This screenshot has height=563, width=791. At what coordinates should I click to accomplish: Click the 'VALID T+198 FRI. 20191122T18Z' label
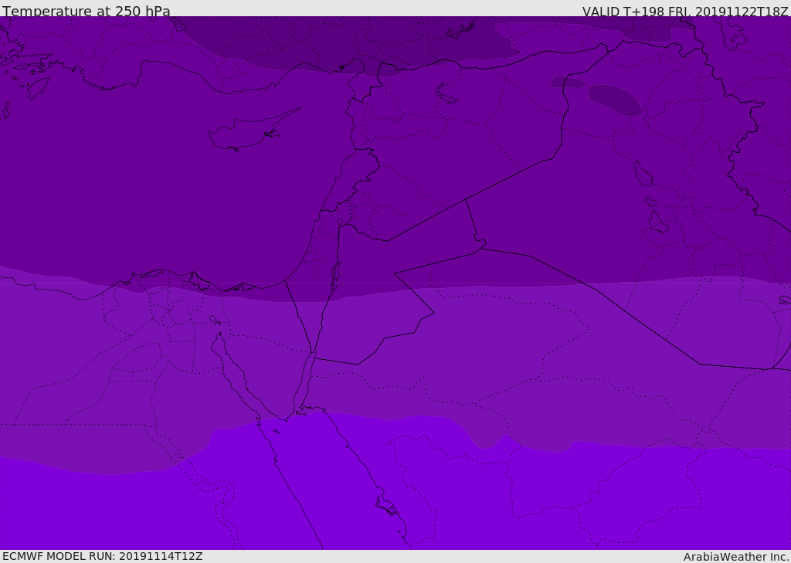[685, 12]
